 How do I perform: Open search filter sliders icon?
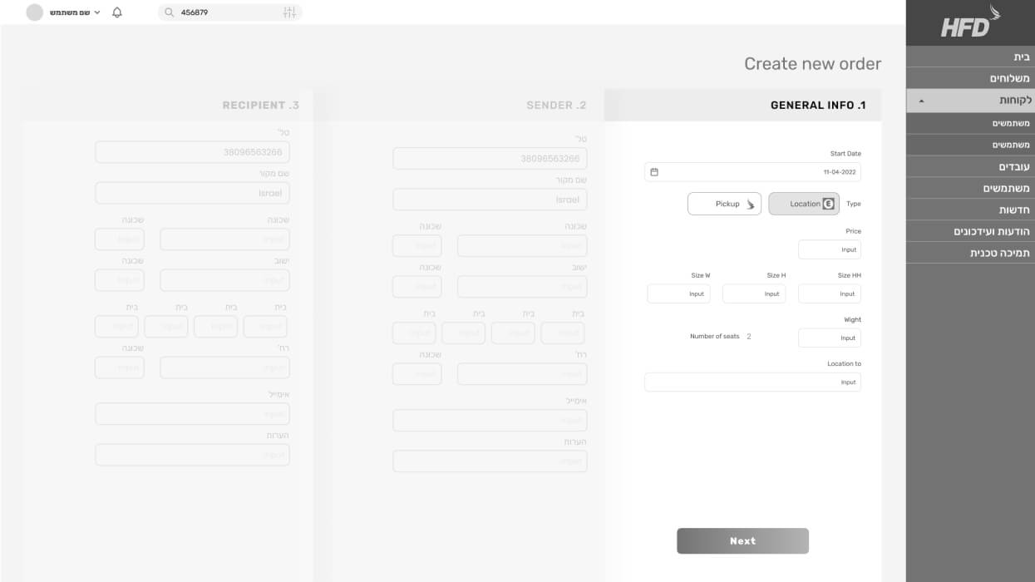[289, 12]
